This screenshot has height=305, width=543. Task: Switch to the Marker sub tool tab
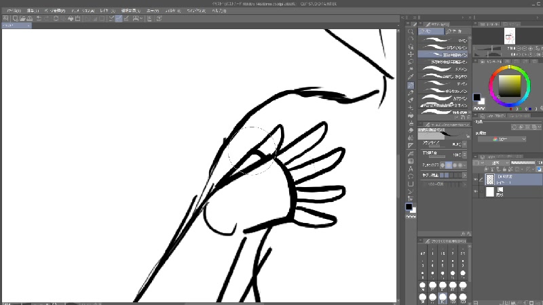456,31
